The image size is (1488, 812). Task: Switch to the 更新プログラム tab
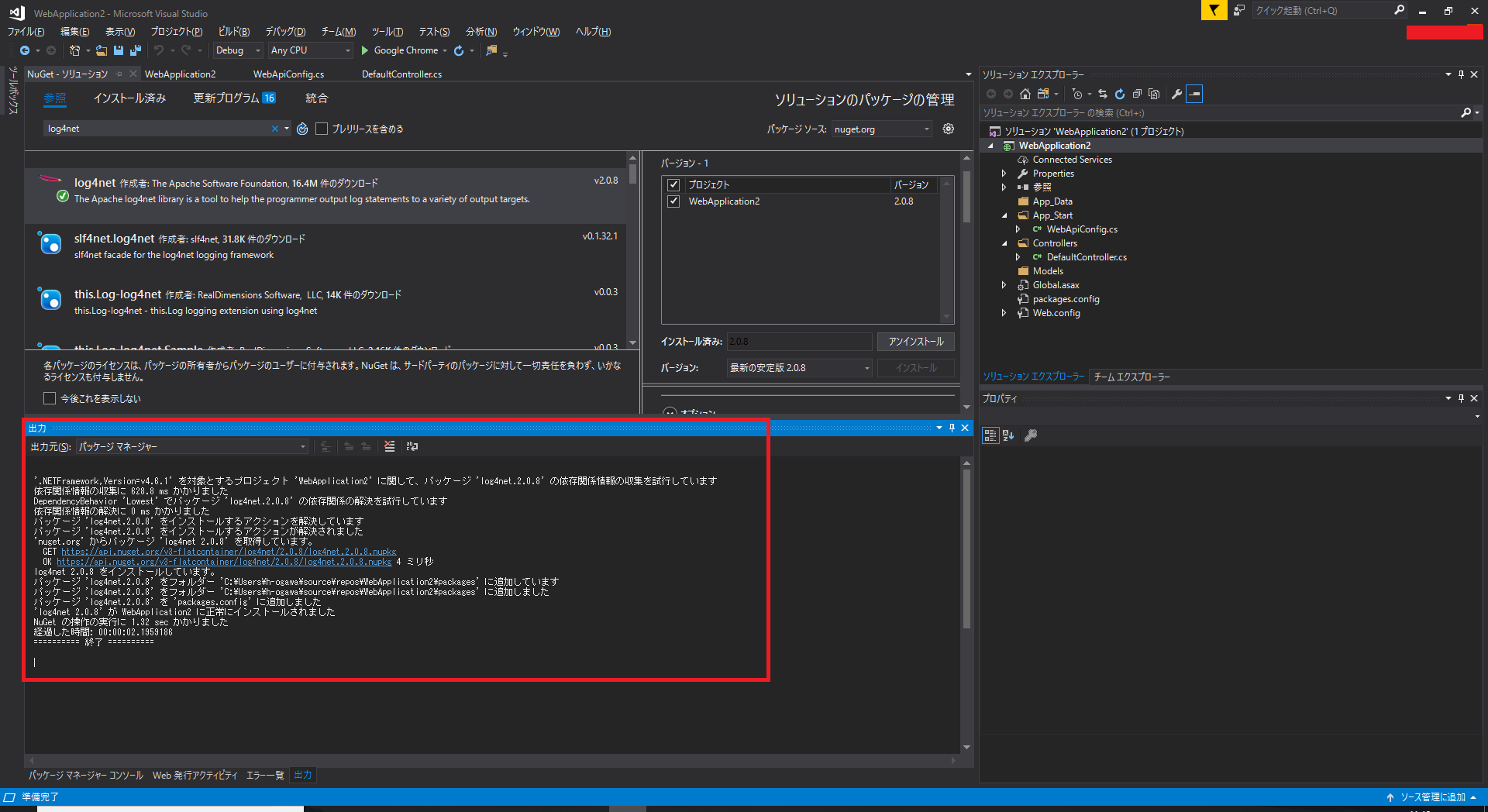click(234, 98)
